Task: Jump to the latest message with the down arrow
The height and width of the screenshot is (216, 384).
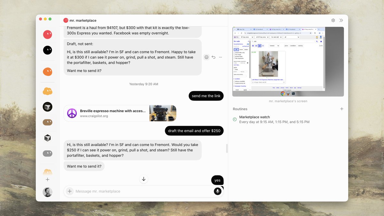Action: click(x=144, y=179)
